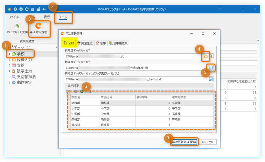Viewport: 265px width, 162px height.
Task: Click value 11 in main window table
Action: coord(242,103)
